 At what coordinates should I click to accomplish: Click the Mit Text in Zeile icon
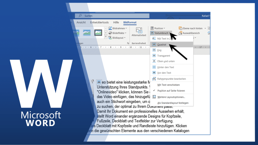tap(154, 39)
